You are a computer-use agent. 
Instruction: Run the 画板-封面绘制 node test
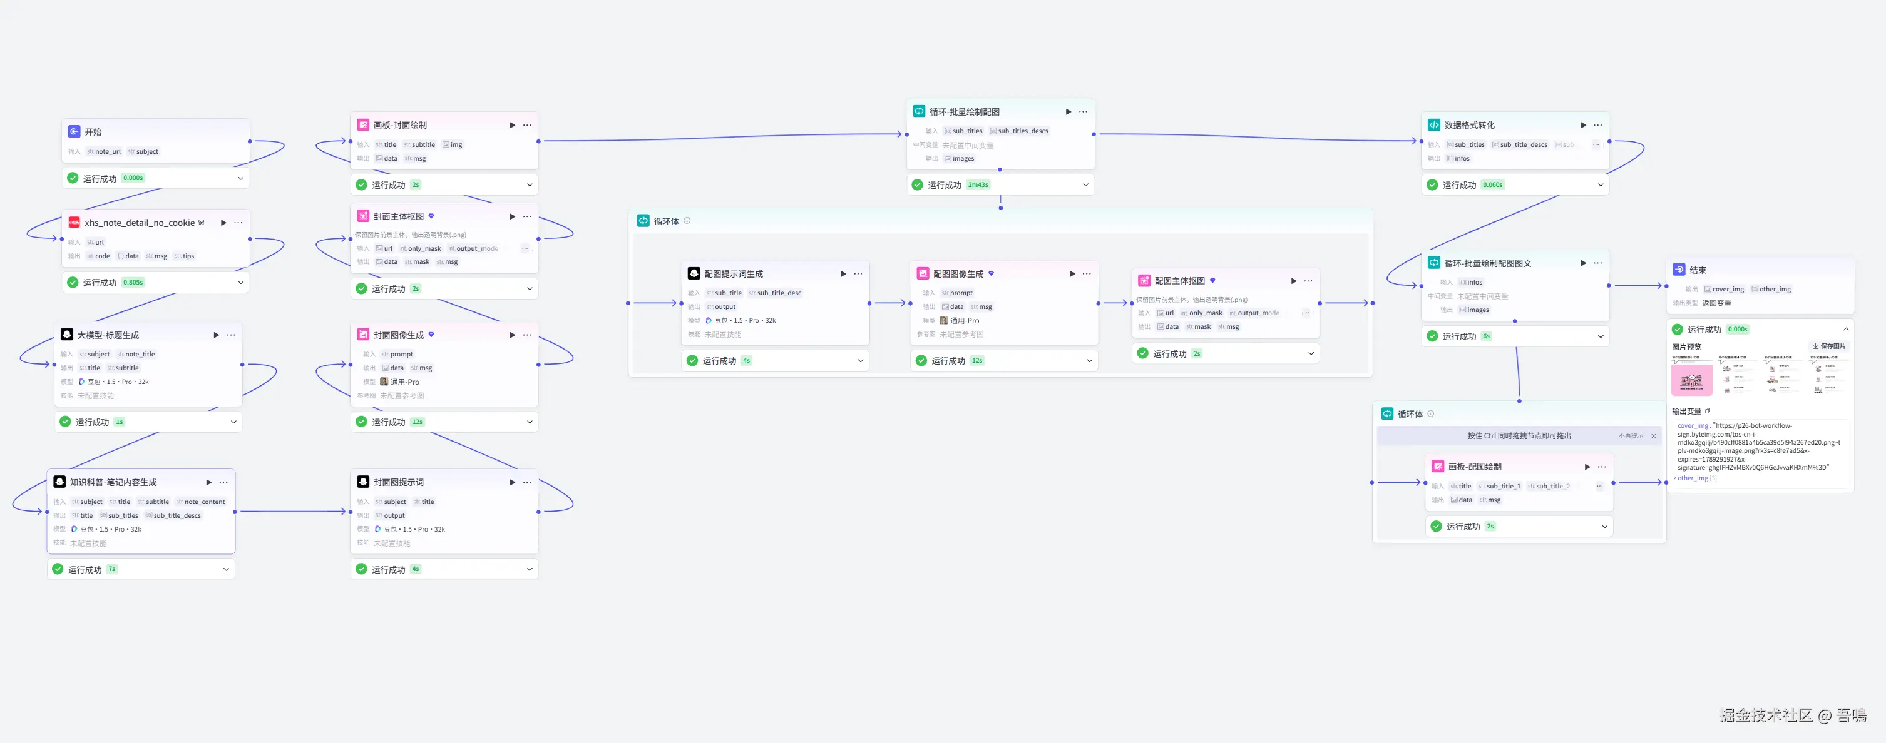coord(512,125)
